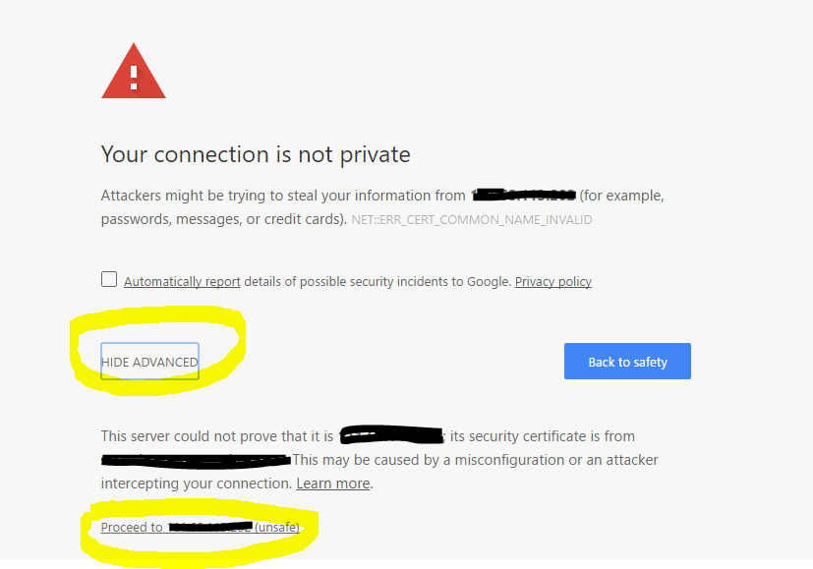813x569 pixels.
Task: Open the Privacy policy link
Action: (x=552, y=281)
